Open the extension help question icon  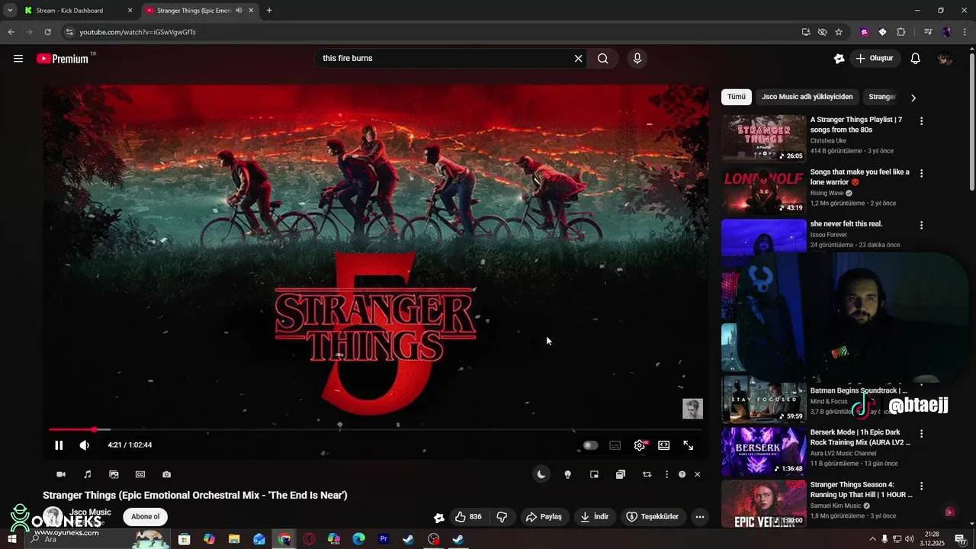click(682, 474)
